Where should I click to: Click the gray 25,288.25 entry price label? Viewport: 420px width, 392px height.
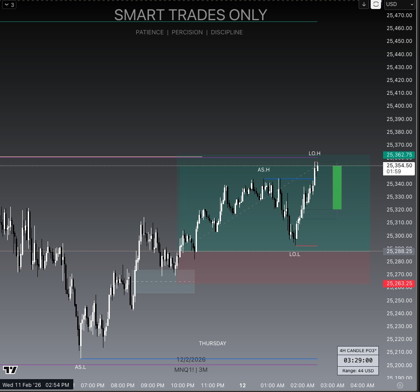pyautogui.click(x=399, y=251)
